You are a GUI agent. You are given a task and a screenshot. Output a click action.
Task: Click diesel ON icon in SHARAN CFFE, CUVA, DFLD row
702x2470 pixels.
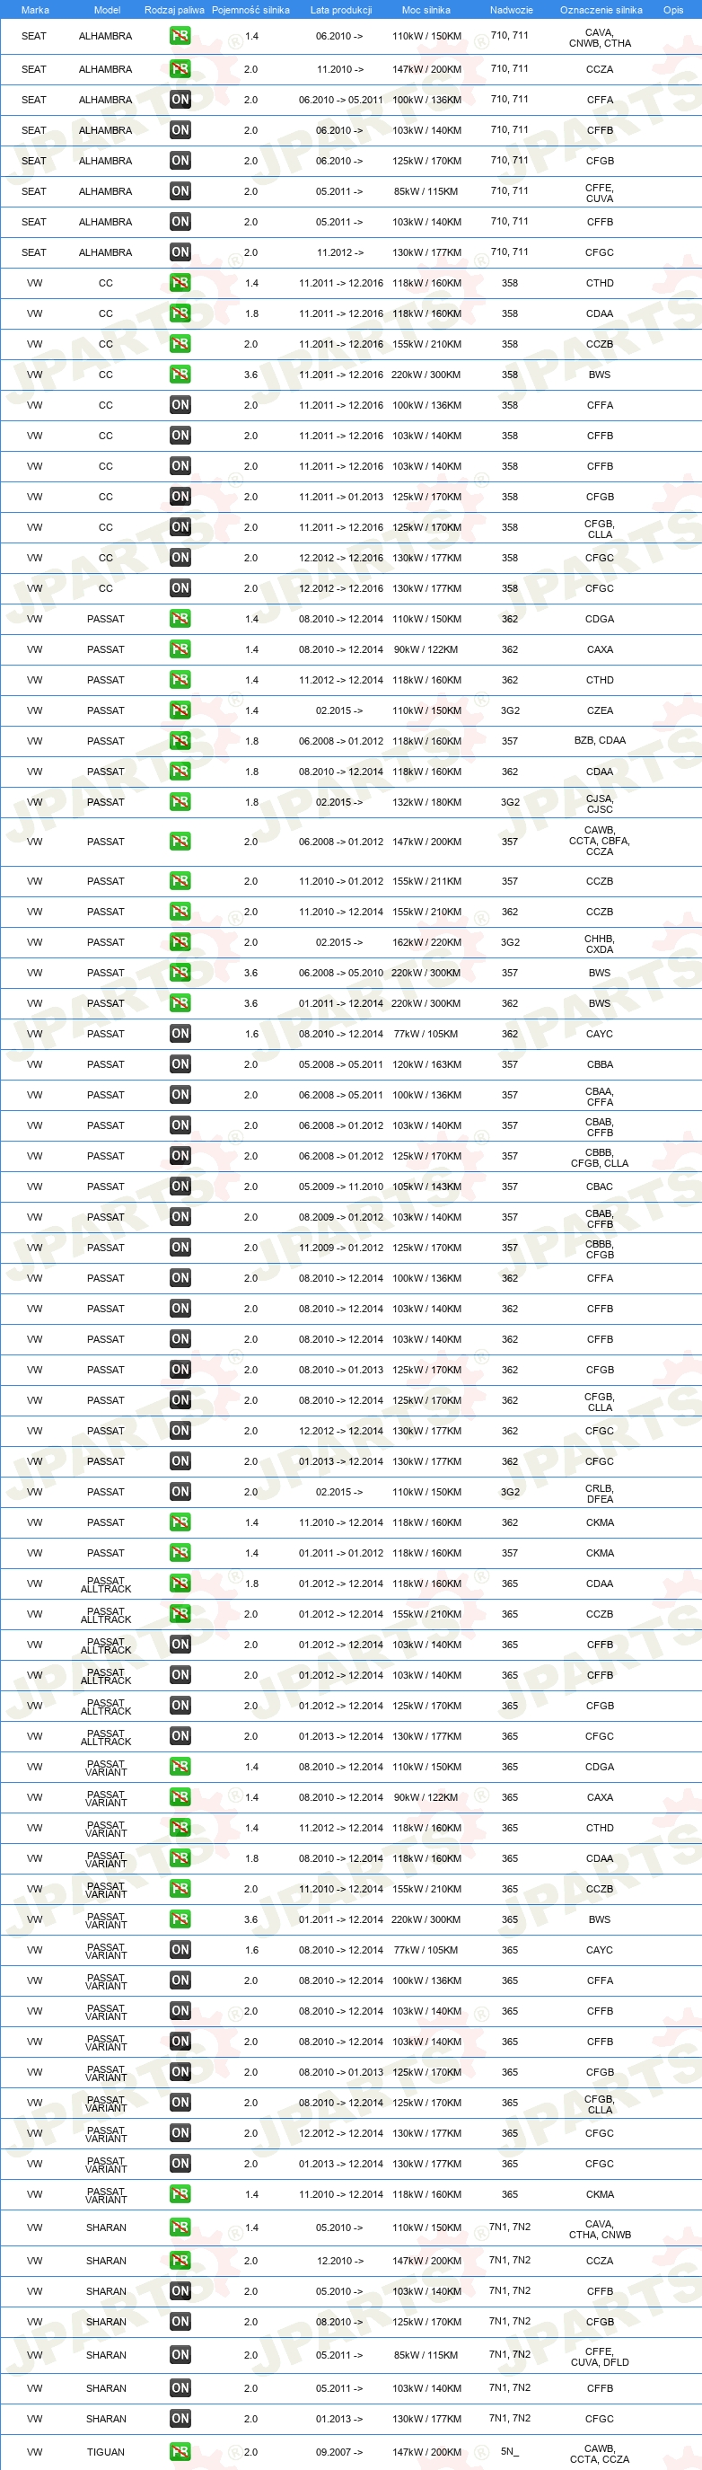coord(180,2354)
